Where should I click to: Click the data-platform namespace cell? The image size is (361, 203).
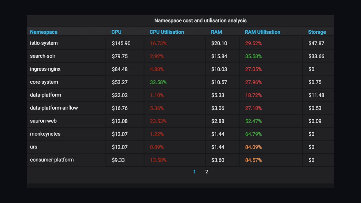66,95
